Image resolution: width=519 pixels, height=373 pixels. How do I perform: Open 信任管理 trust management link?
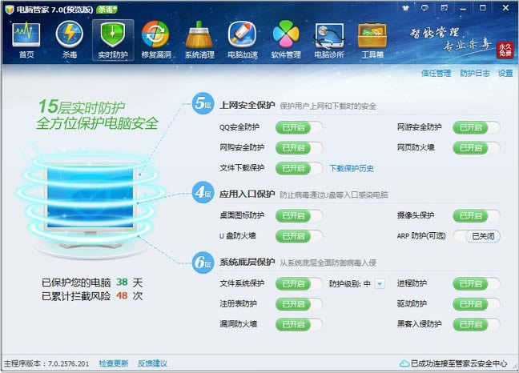pos(436,73)
